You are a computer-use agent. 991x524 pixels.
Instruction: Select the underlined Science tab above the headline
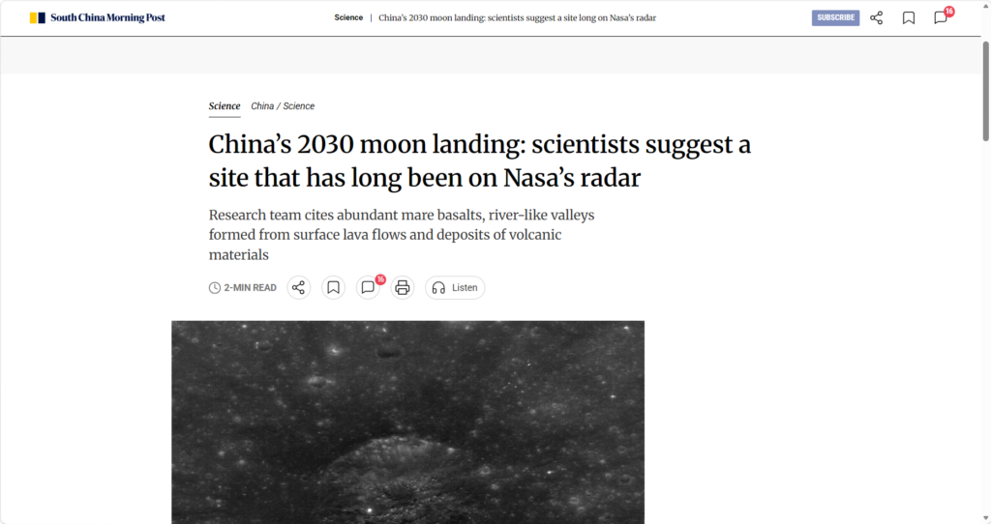pyautogui.click(x=225, y=106)
